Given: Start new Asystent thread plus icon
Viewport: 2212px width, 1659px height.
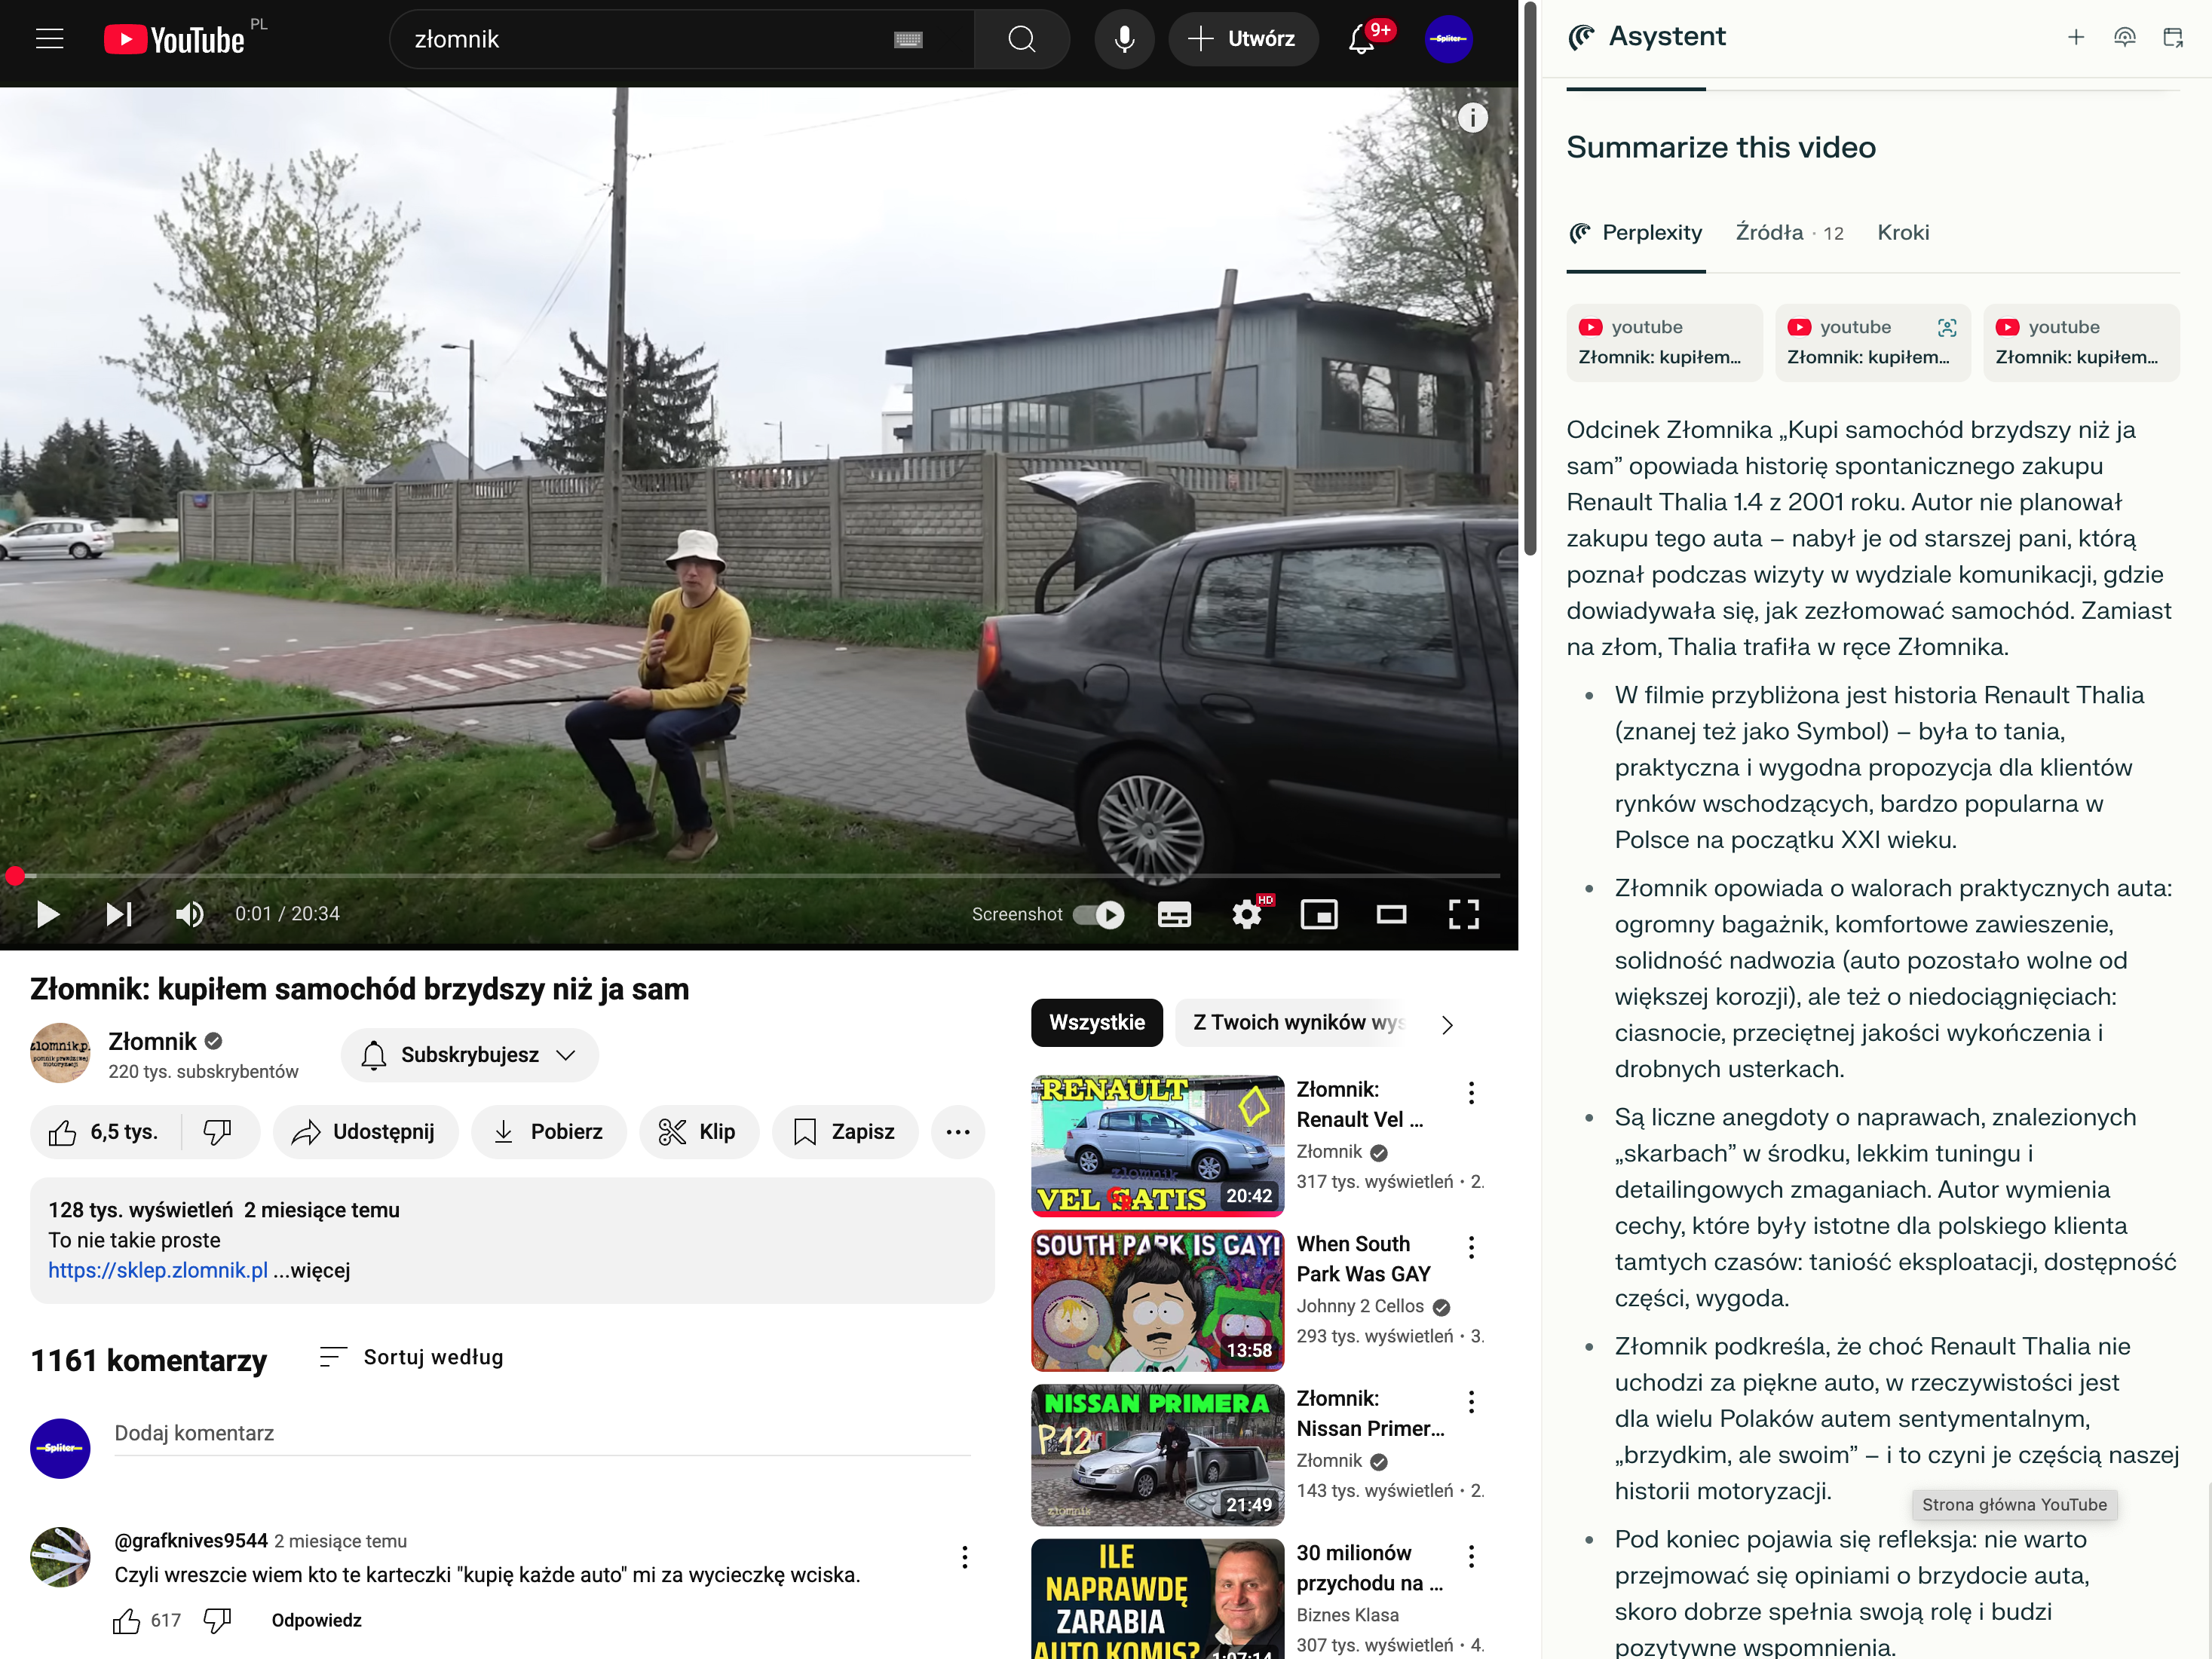Looking at the screenshot, I should tap(2076, 37).
